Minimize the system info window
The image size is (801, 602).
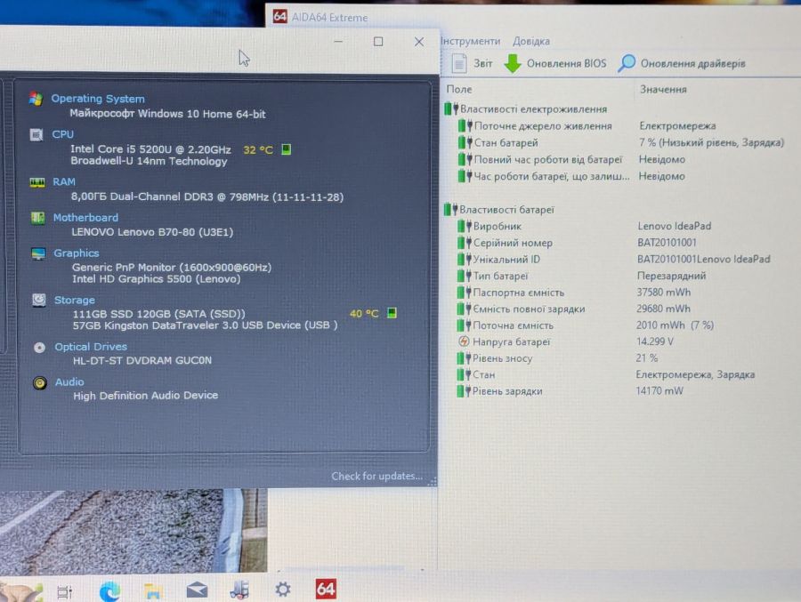coord(338,42)
